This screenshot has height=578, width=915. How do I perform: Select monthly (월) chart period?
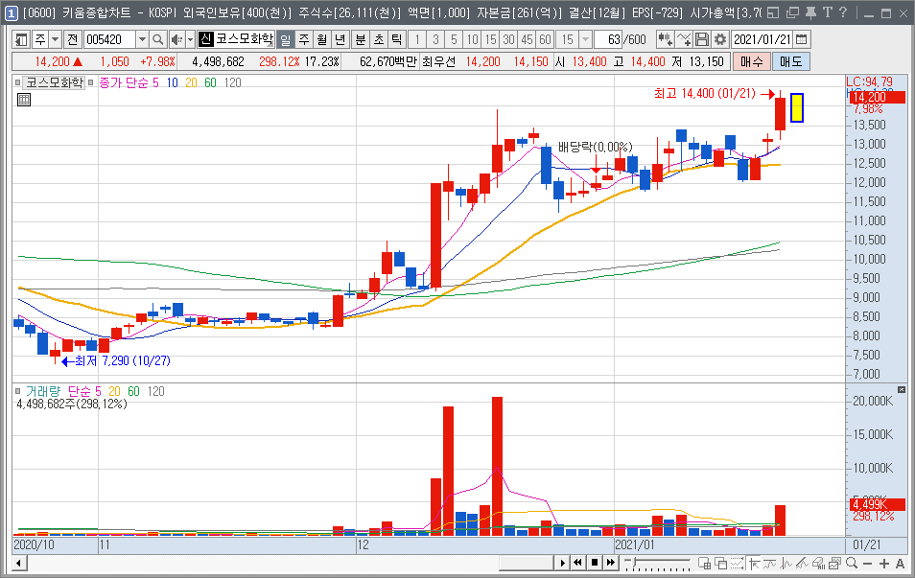click(322, 39)
